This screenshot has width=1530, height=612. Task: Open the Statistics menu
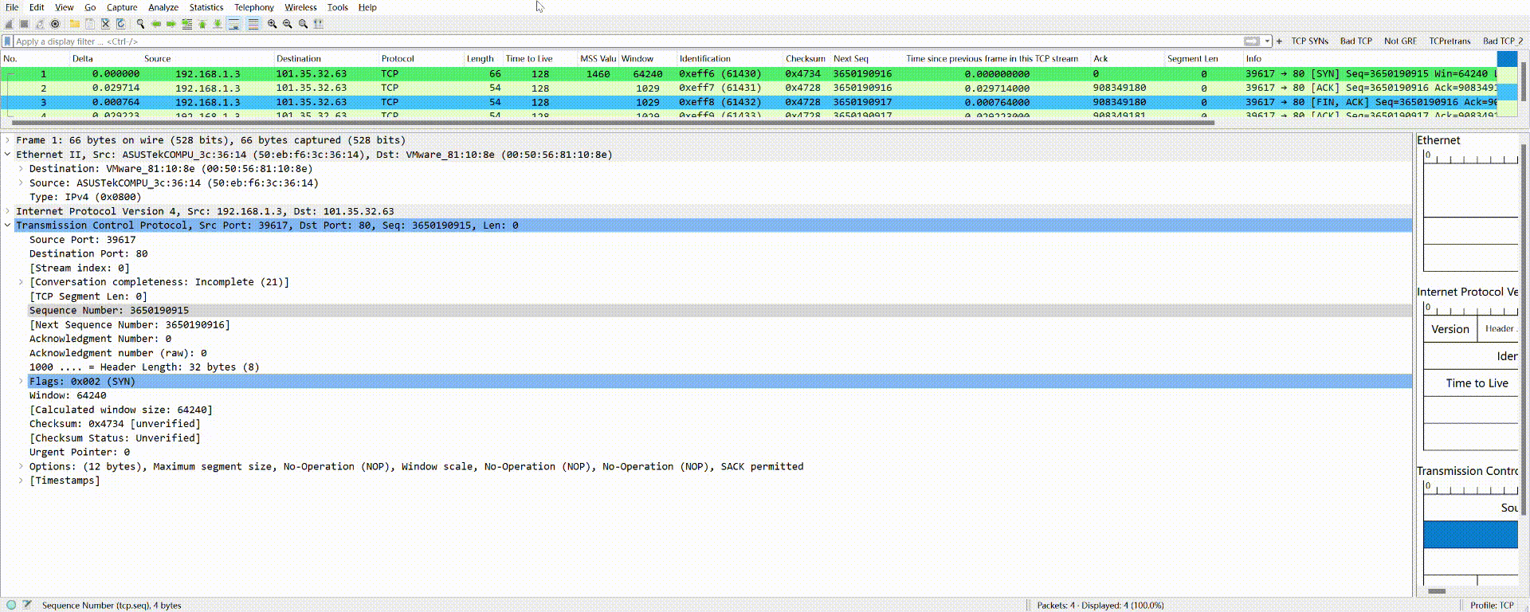pyautogui.click(x=206, y=7)
